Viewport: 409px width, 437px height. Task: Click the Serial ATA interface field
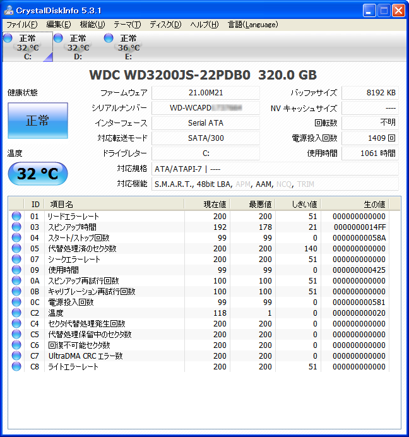(206, 123)
